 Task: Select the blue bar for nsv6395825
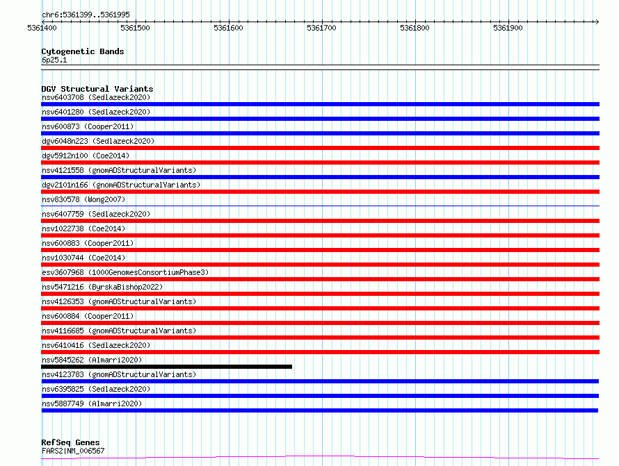coord(320,396)
